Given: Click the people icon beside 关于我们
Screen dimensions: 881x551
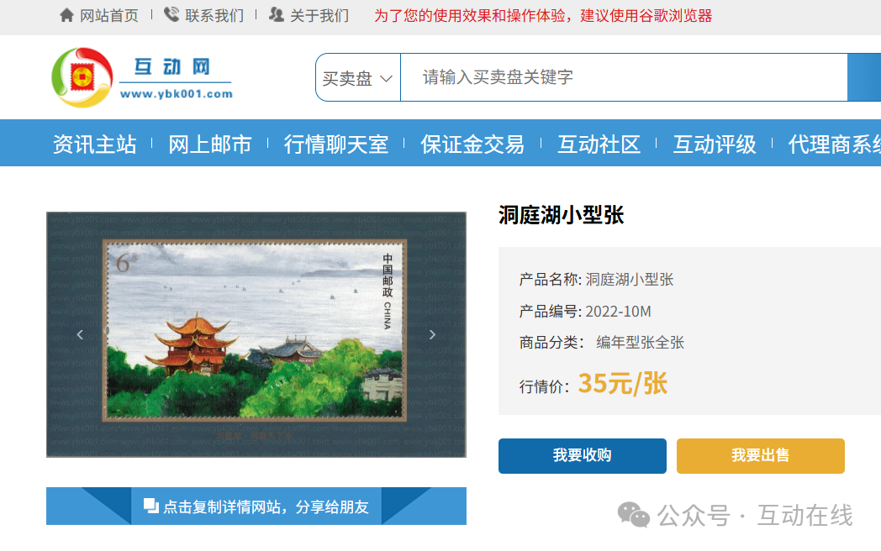Looking at the screenshot, I should (277, 15).
